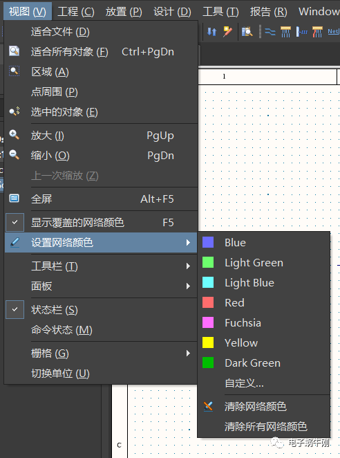Select 切换单位 (U) toggle units entry
Image resolution: width=340 pixels, height=458 pixels.
pyautogui.click(x=60, y=374)
